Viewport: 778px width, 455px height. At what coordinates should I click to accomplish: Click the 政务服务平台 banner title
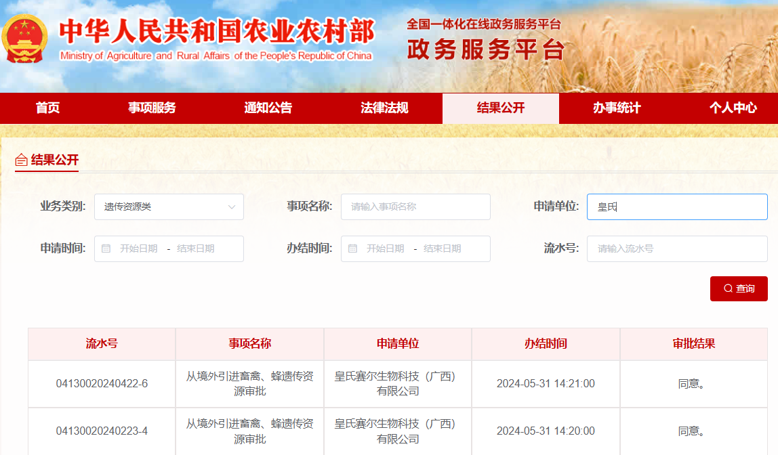[x=485, y=50]
